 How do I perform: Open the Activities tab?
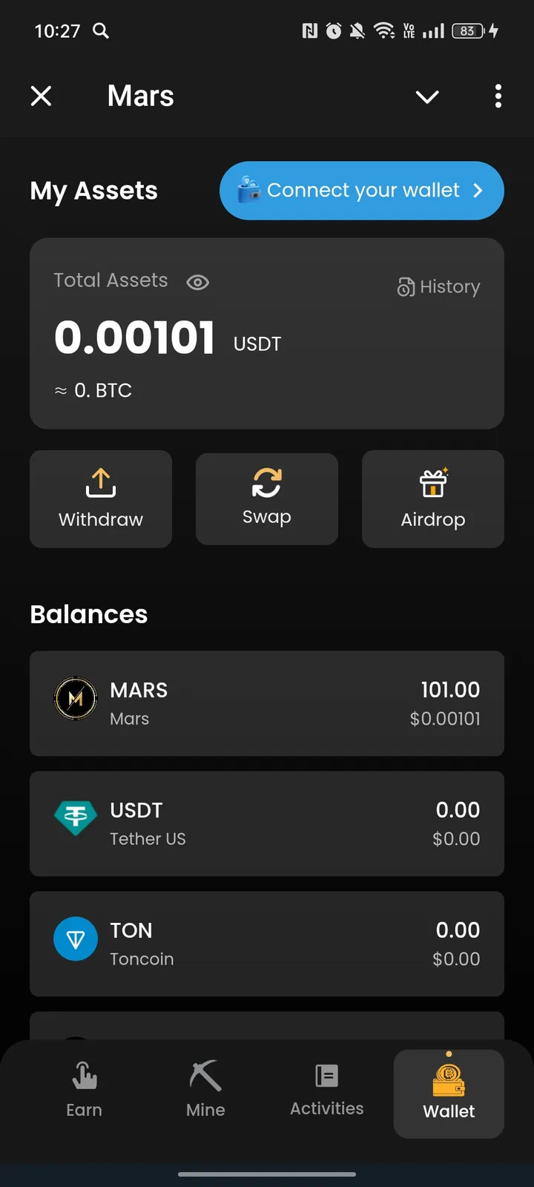pyautogui.click(x=327, y=1089)
